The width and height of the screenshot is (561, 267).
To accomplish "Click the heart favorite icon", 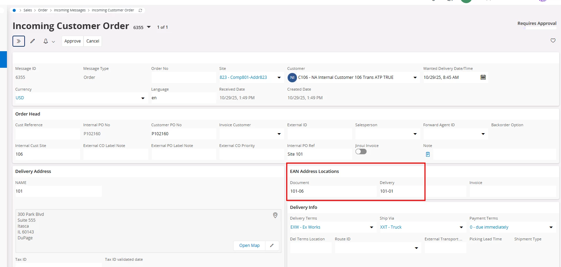I will (x=553, y=40).
